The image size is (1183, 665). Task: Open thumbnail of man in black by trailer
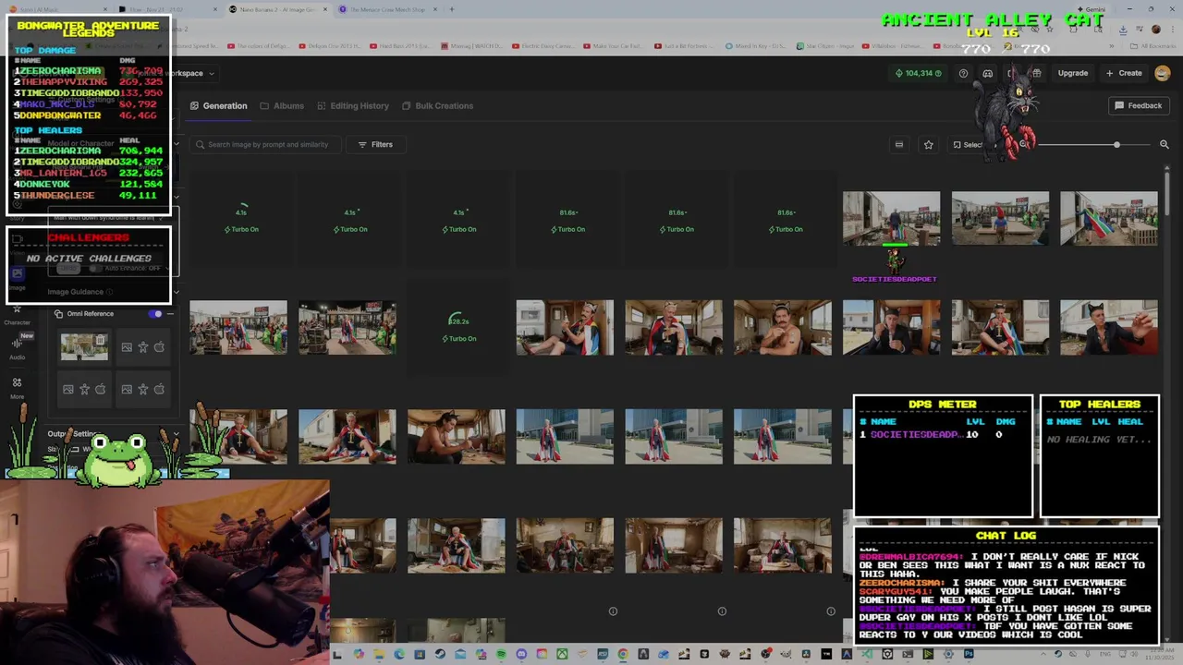coord(891,328)
